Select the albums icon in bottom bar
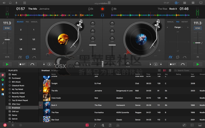Image resolution: width=205 pixels, height=128 pixels. (x=110, y=125)
